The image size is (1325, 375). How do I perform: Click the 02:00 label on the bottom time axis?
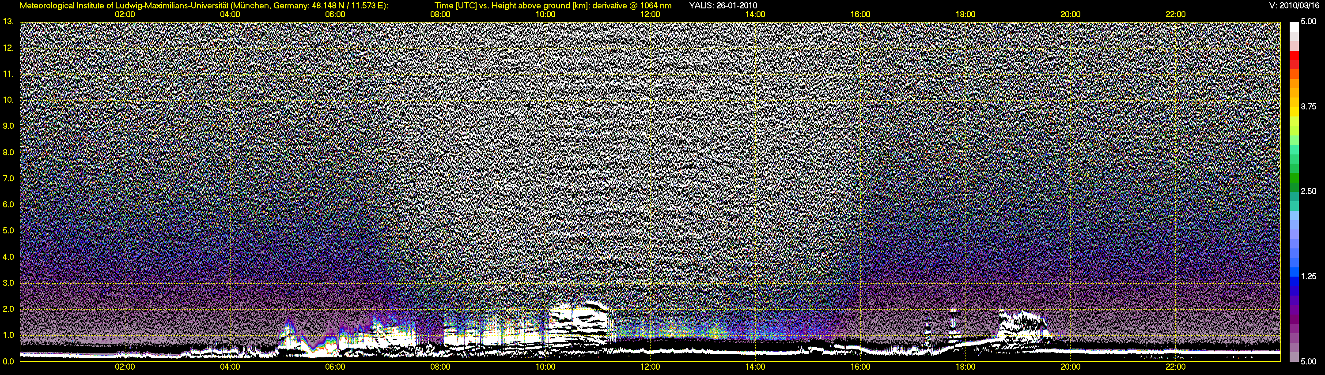click(125, 367)
